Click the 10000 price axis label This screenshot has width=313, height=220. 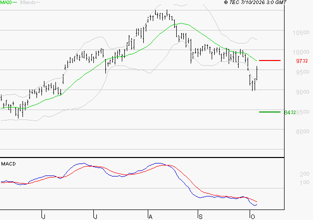point(301,52)
